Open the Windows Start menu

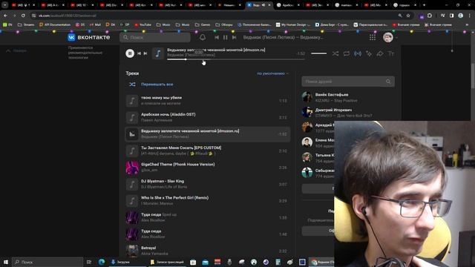[x=6, y=262]
